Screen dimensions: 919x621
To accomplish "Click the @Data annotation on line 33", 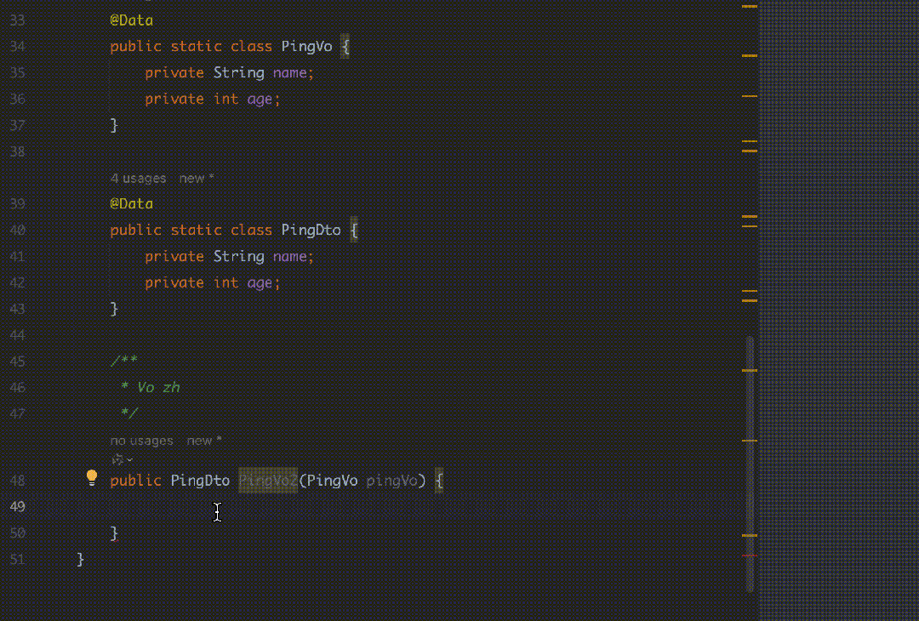I will [132, 20].
